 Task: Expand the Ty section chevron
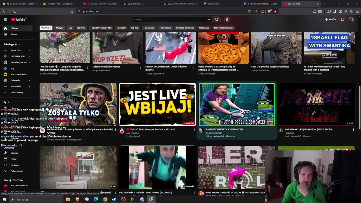tap(8, 102)
